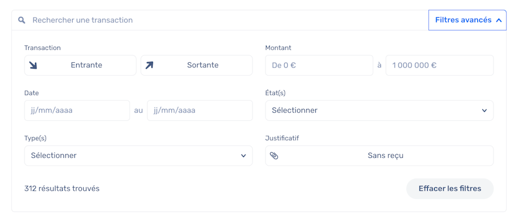Toggle the Sortante transaction filter

tap(196, 65)
